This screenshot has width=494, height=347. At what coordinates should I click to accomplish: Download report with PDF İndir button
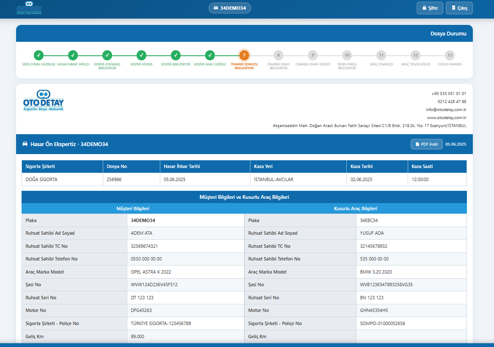tap(426, 144)
